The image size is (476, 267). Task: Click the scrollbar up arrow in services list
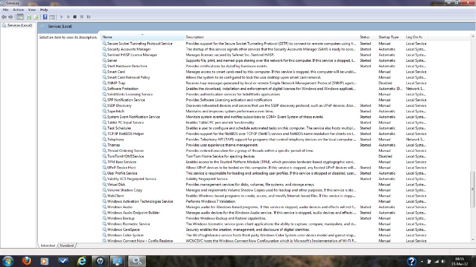(x=473, y=36)
